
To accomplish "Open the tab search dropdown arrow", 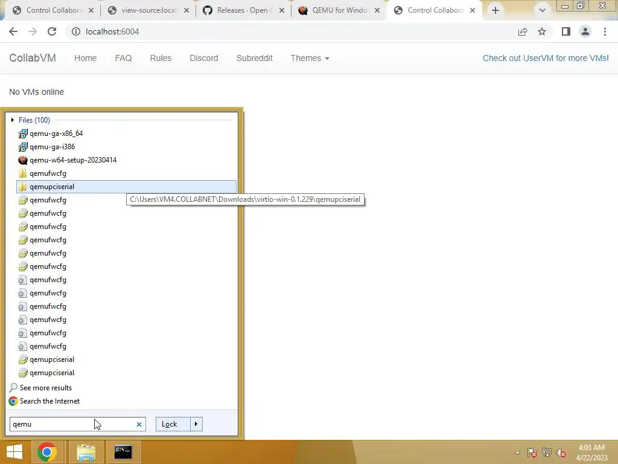I will [543, 10].
